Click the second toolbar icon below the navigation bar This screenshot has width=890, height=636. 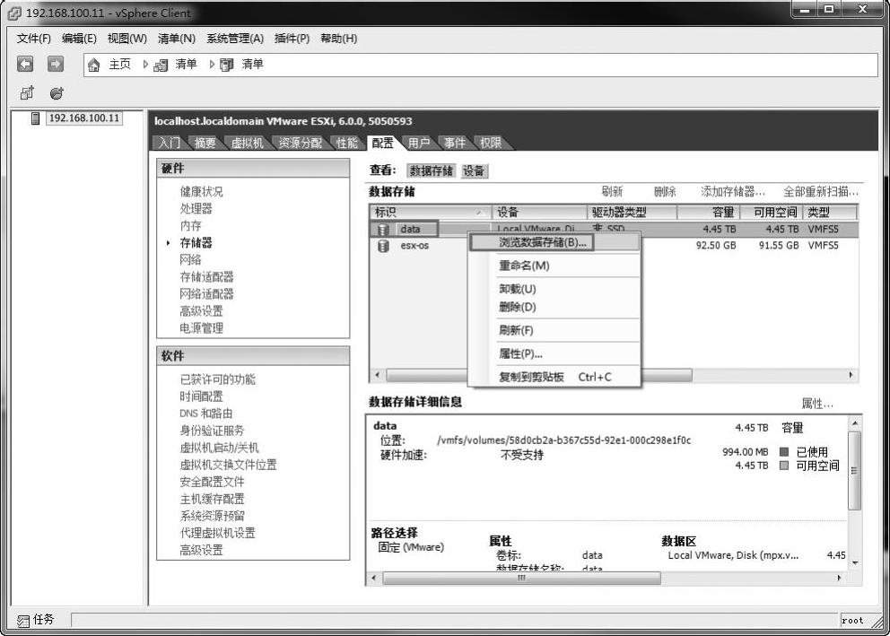tap(57, 92)
